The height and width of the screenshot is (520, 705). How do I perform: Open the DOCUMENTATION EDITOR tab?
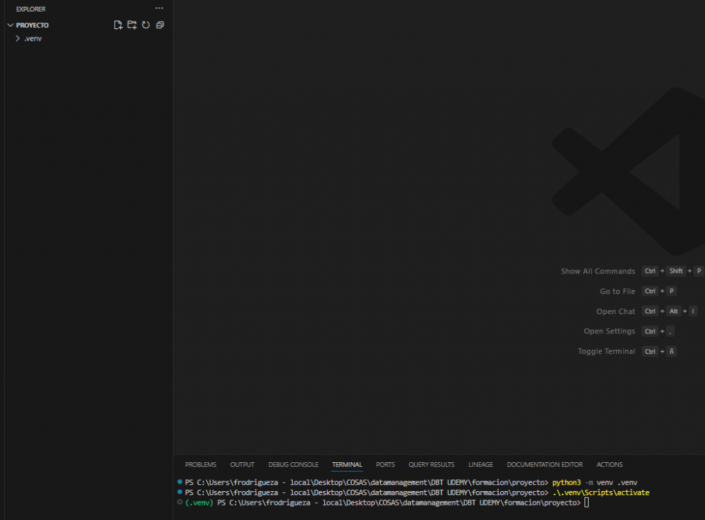pyautogui.click(x=545, y=465)
